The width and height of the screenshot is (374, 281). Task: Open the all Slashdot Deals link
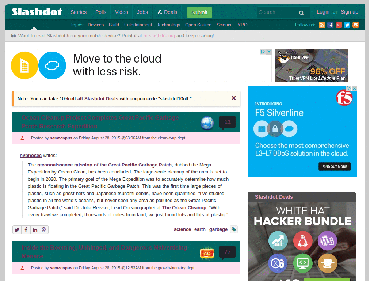[x=98, y=99]
